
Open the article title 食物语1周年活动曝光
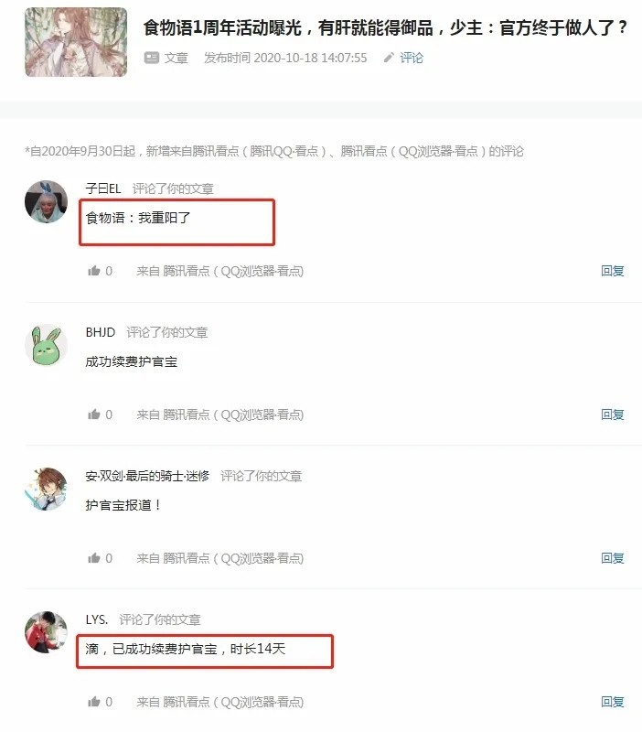pos(385,27)
